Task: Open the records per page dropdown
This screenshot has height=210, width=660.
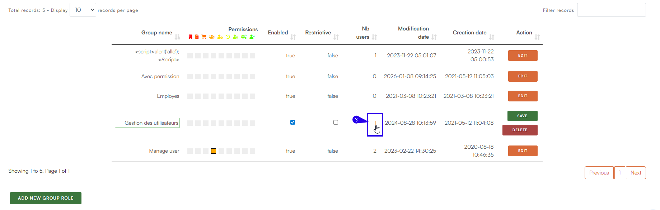Action: [x=83, y=10]
